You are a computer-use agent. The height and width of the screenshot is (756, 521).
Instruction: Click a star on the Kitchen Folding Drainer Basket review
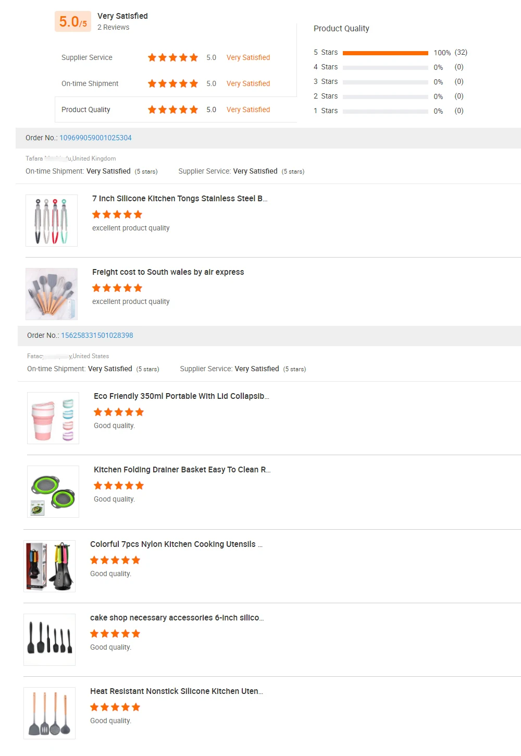pyautogui.click(x=118, y=485)
